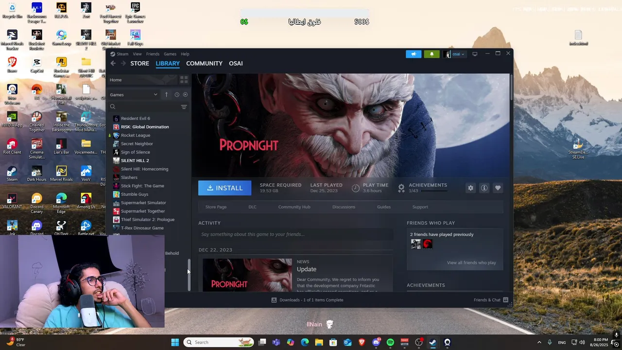Open the Help menu
Image resolution: width=622 pixels, height=350 pixels.
click(x=185, y=54)
